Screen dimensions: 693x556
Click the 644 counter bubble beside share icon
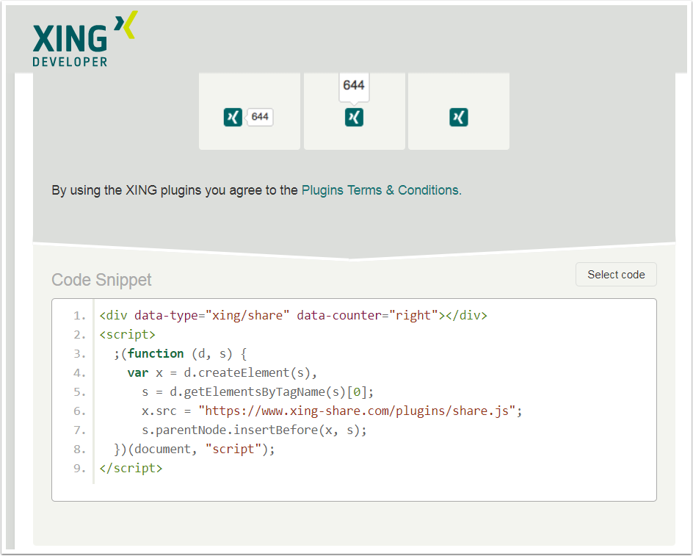tap(260, 117)
